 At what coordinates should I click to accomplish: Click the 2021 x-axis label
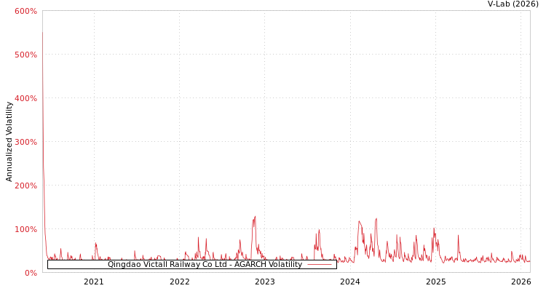94,282
